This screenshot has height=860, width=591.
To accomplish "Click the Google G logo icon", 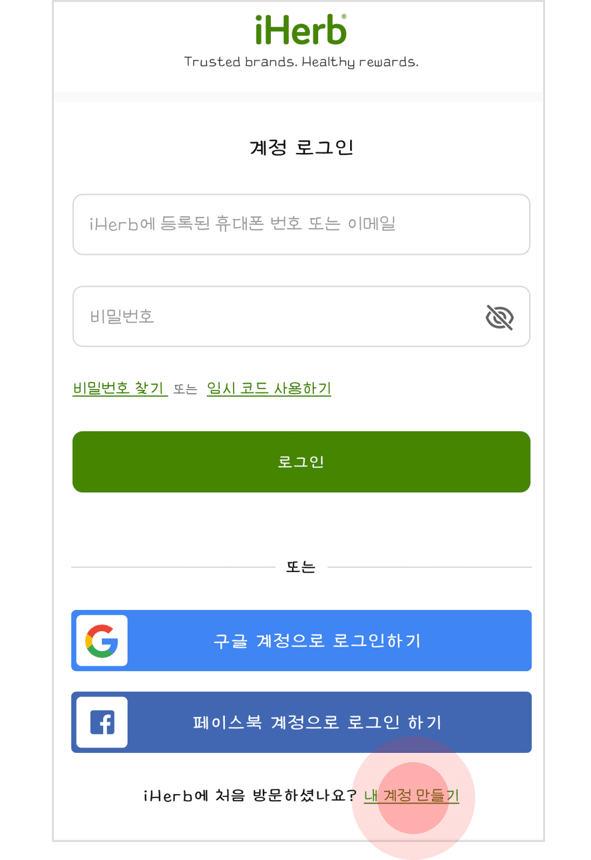I will (x=102, y=641).
